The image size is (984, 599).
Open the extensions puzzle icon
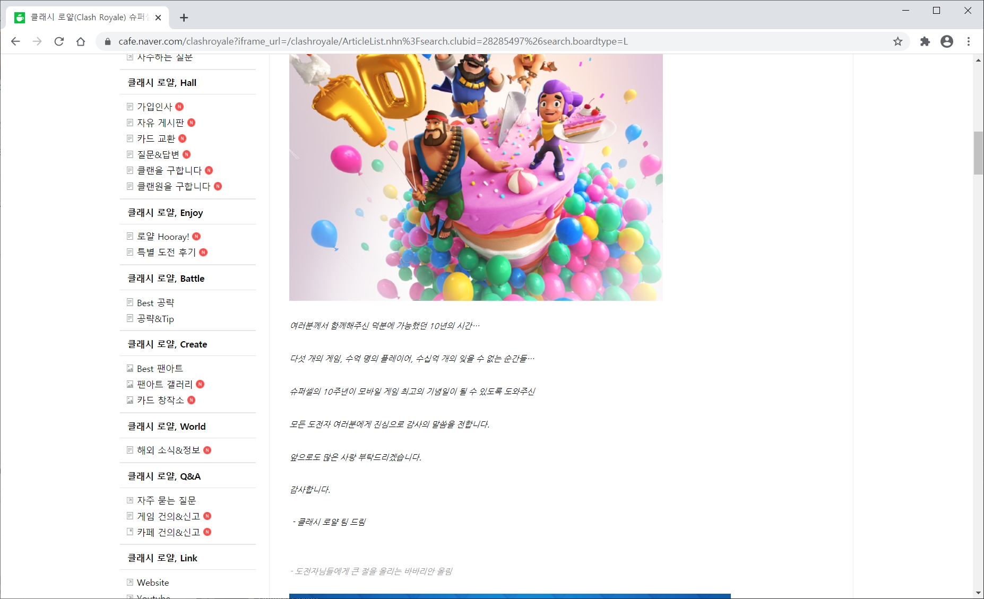click(x=925, y=41)
